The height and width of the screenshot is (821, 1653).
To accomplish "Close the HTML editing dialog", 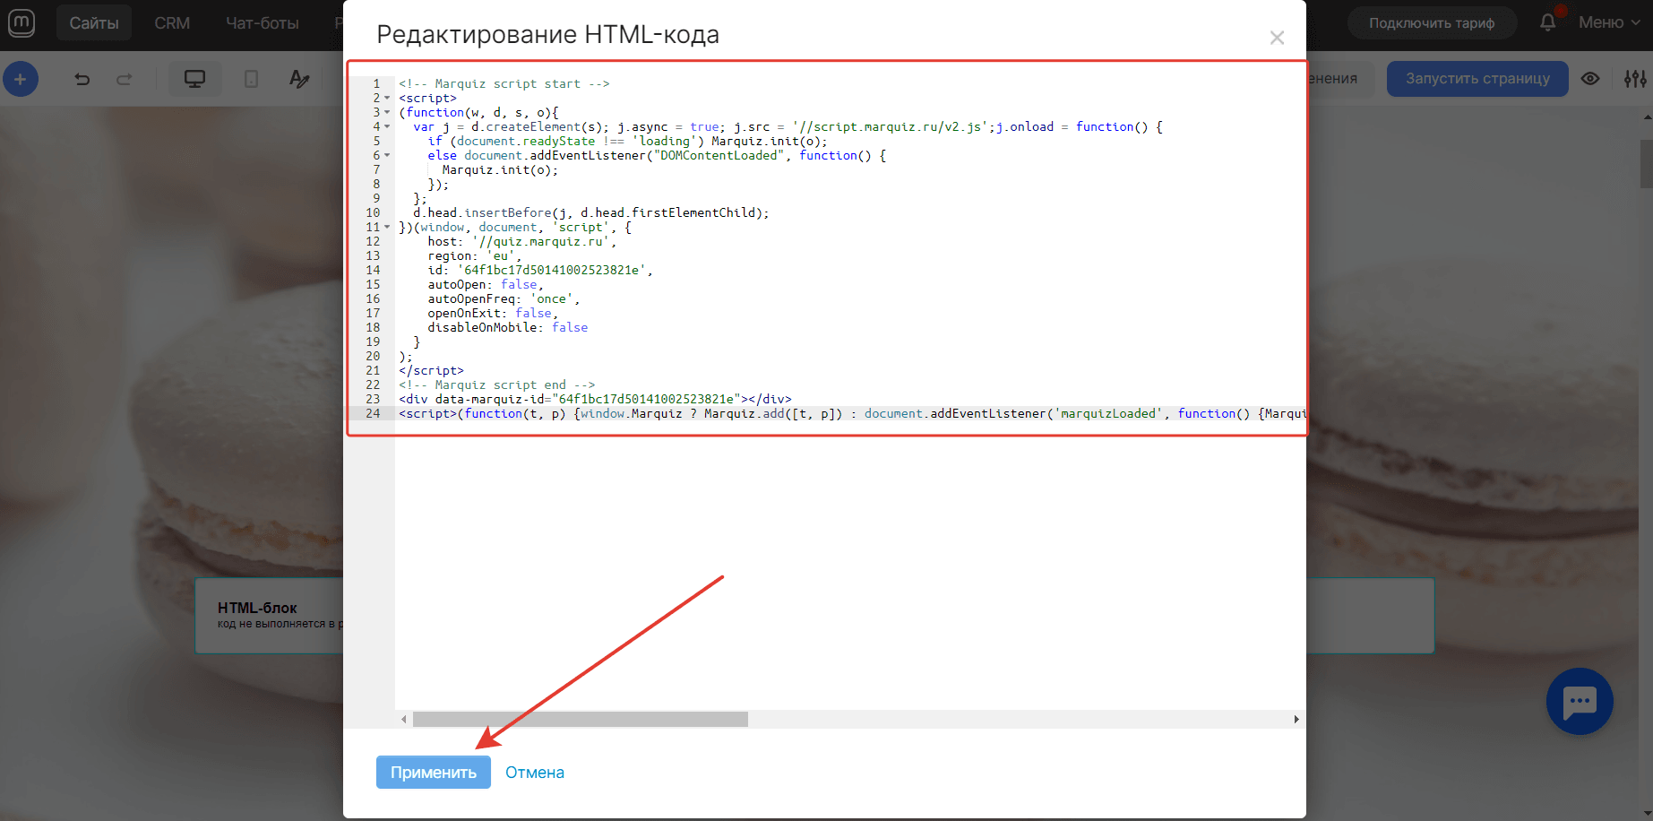I will [x=1277, y=38].
